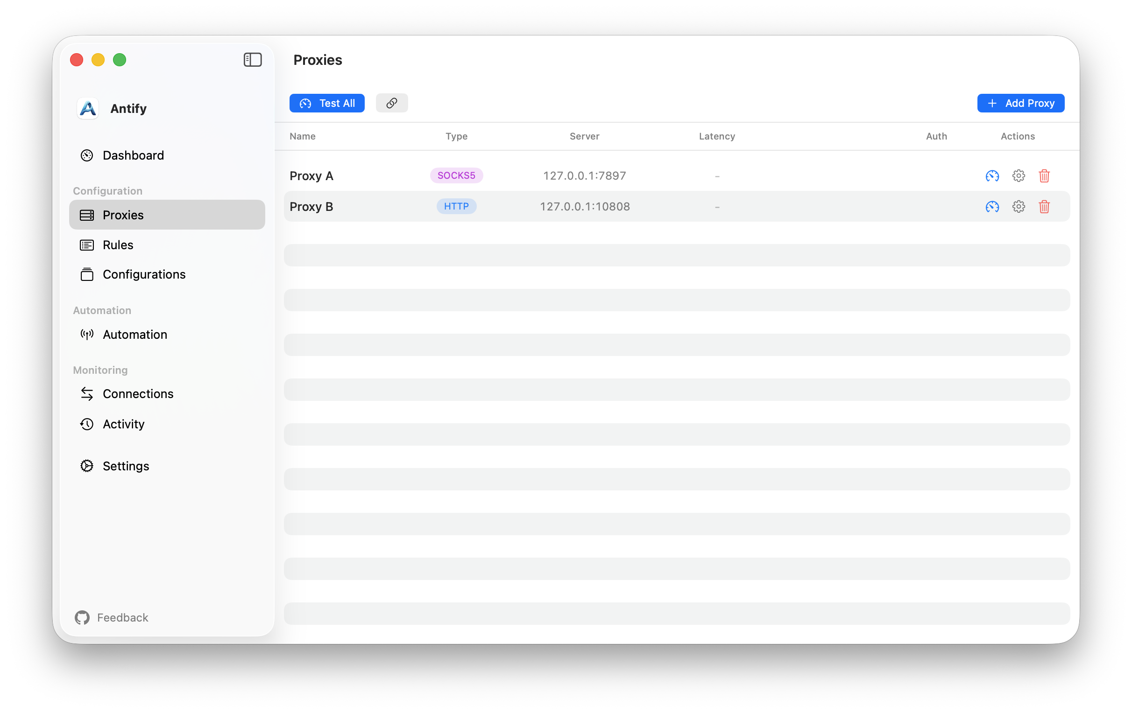Click the Automation antenna icon
The height and width of the screenshot is (713, 1132).
pyautogui.click(x=87, y=335)
